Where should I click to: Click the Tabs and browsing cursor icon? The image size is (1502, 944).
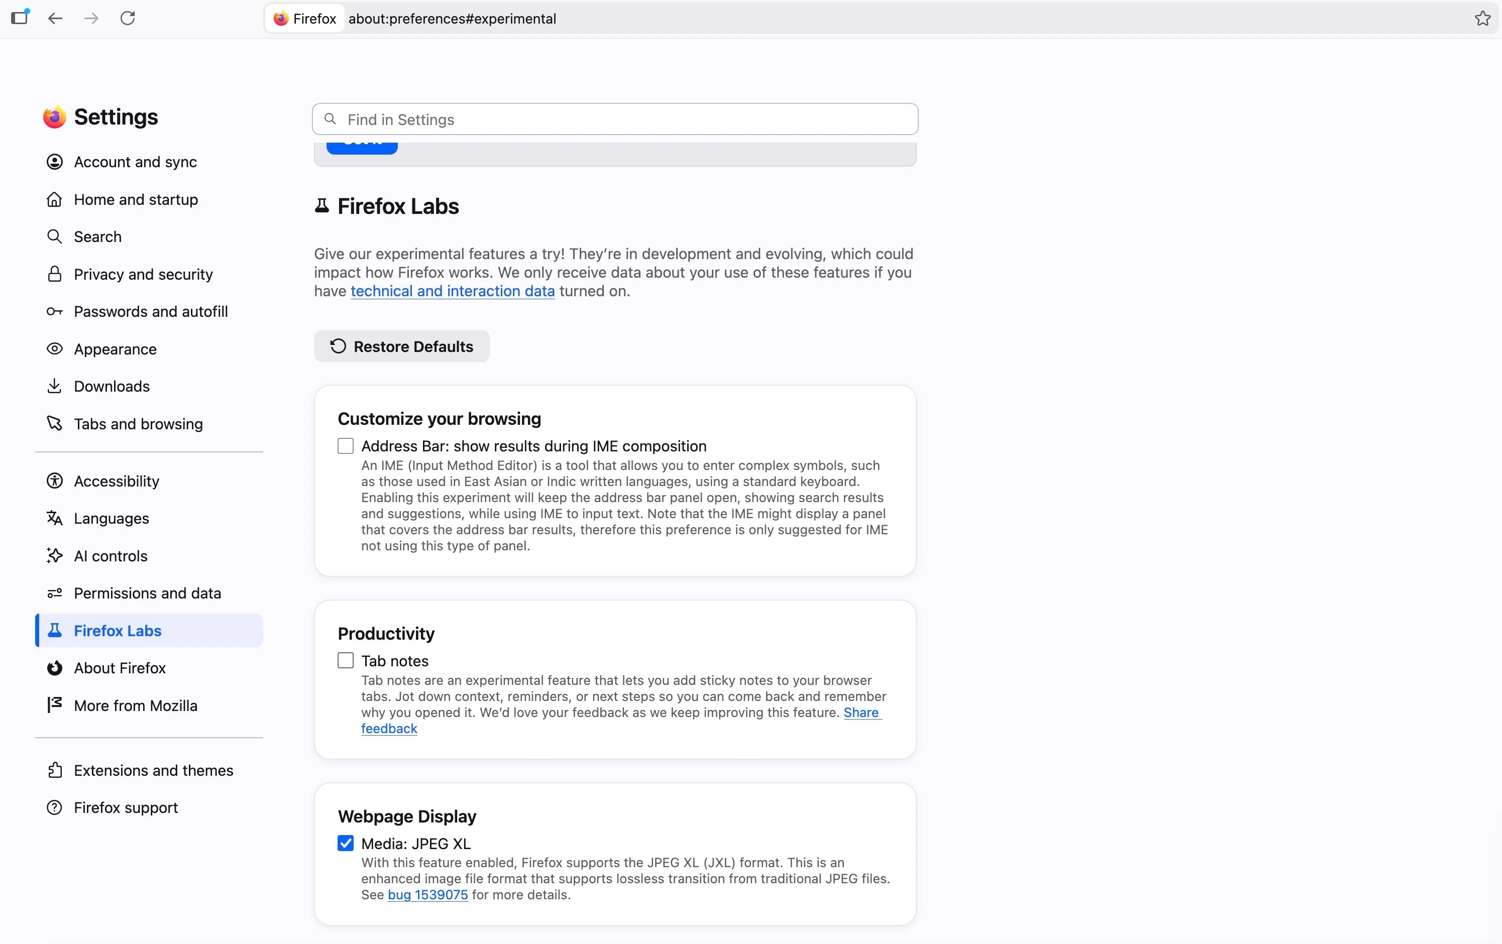pyautogui.click(x=55, y=424)
